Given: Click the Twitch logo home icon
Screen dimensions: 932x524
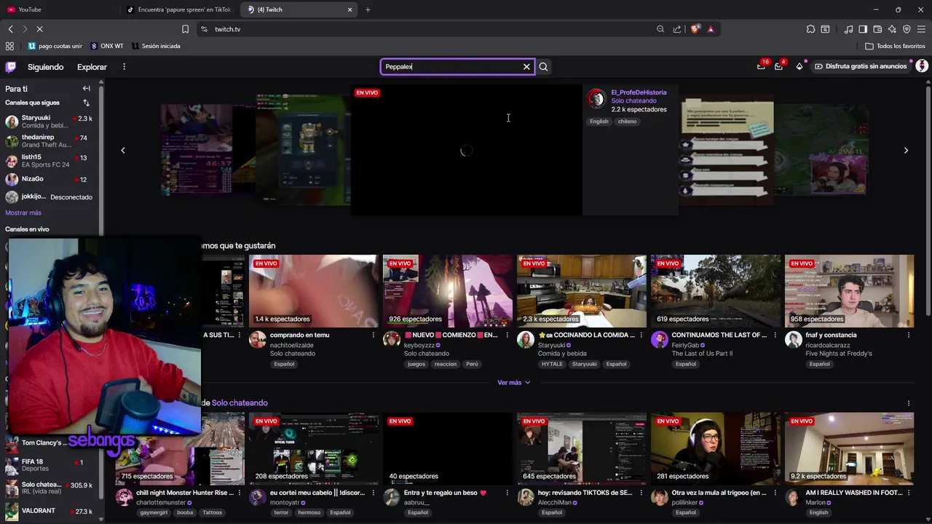Looking at the screenshot, I should click(11, 67).
